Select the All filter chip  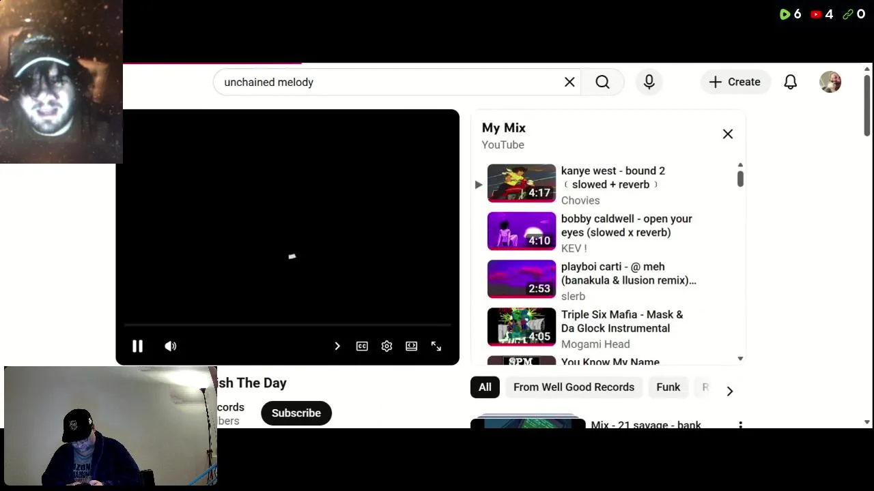click(485, 387)
